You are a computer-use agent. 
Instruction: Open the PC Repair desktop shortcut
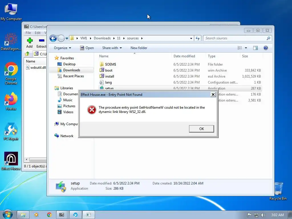pos(11,132)
